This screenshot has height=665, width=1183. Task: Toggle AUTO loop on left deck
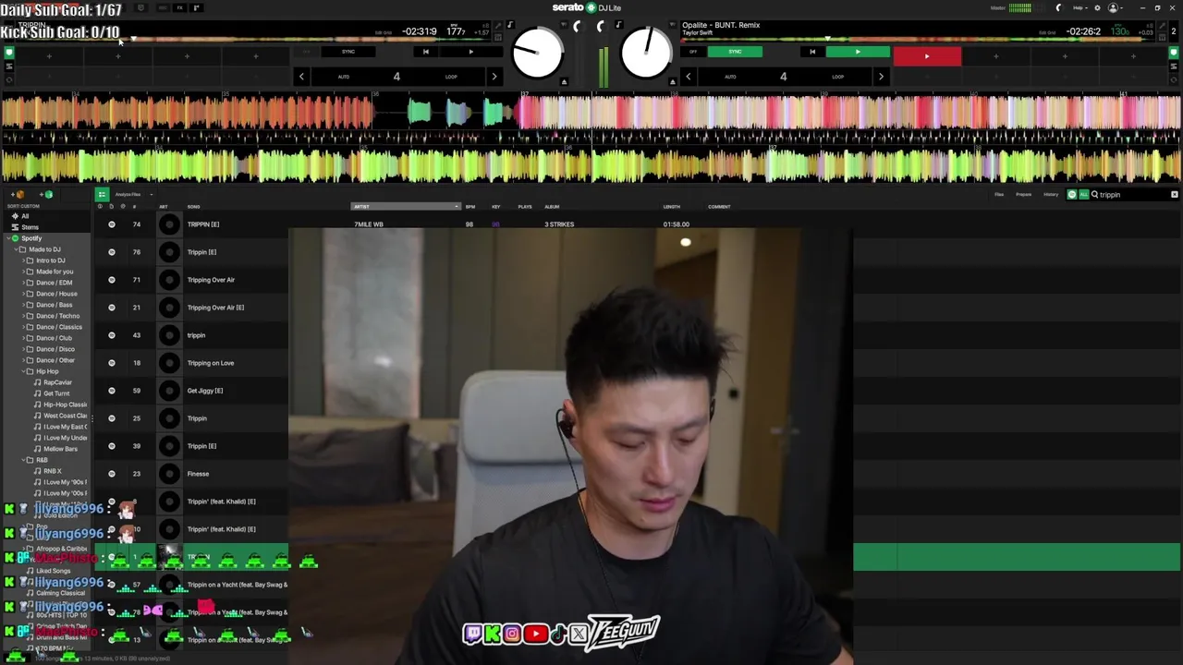(344, 77)
